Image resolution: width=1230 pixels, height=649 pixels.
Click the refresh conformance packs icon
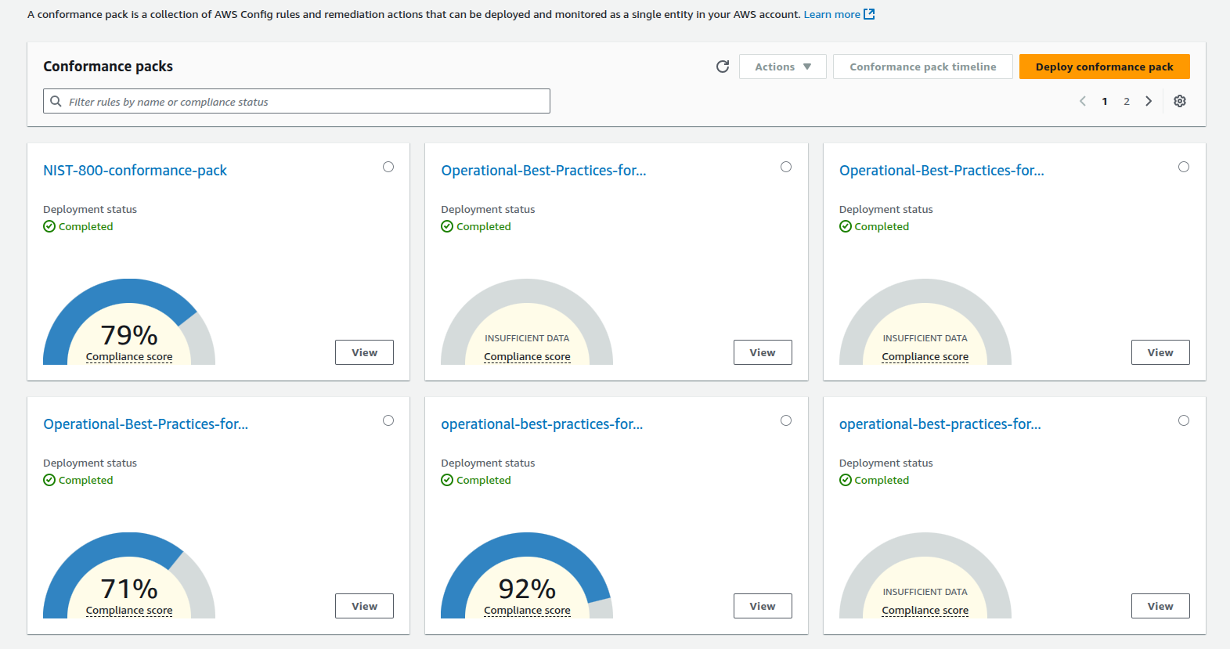[722, 67]
